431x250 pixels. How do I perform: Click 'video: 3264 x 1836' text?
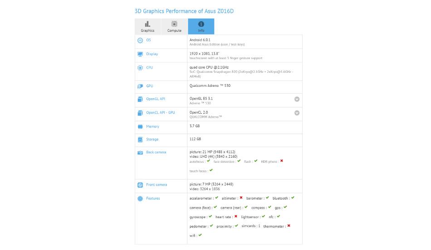click(205, 189)
